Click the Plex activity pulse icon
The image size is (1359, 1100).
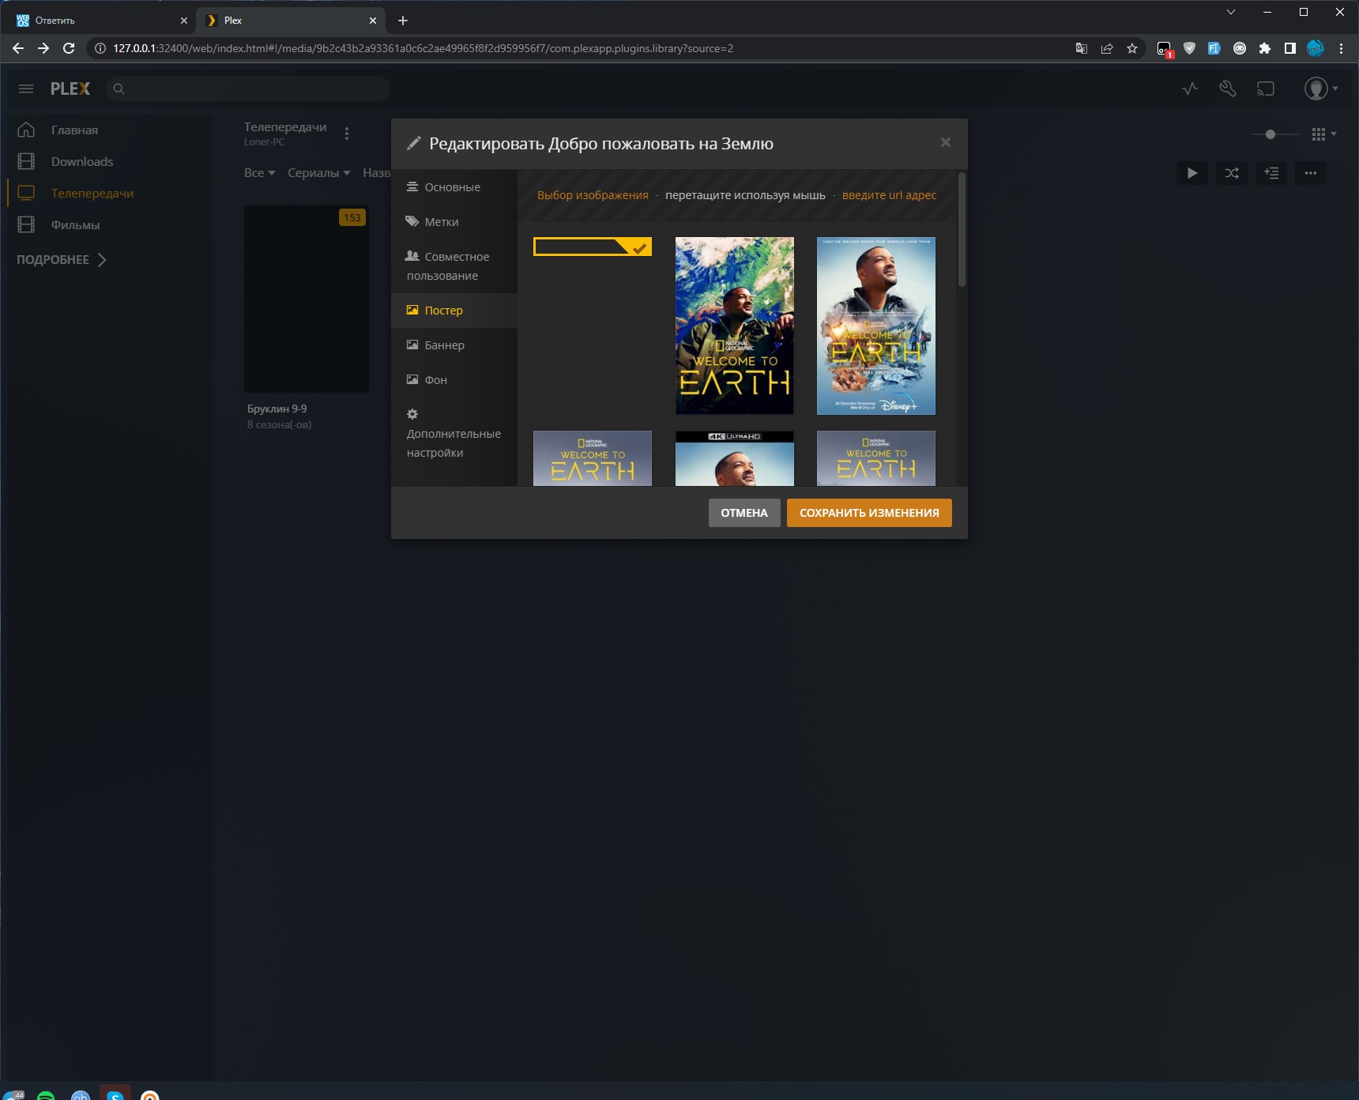click(1190, 89)
